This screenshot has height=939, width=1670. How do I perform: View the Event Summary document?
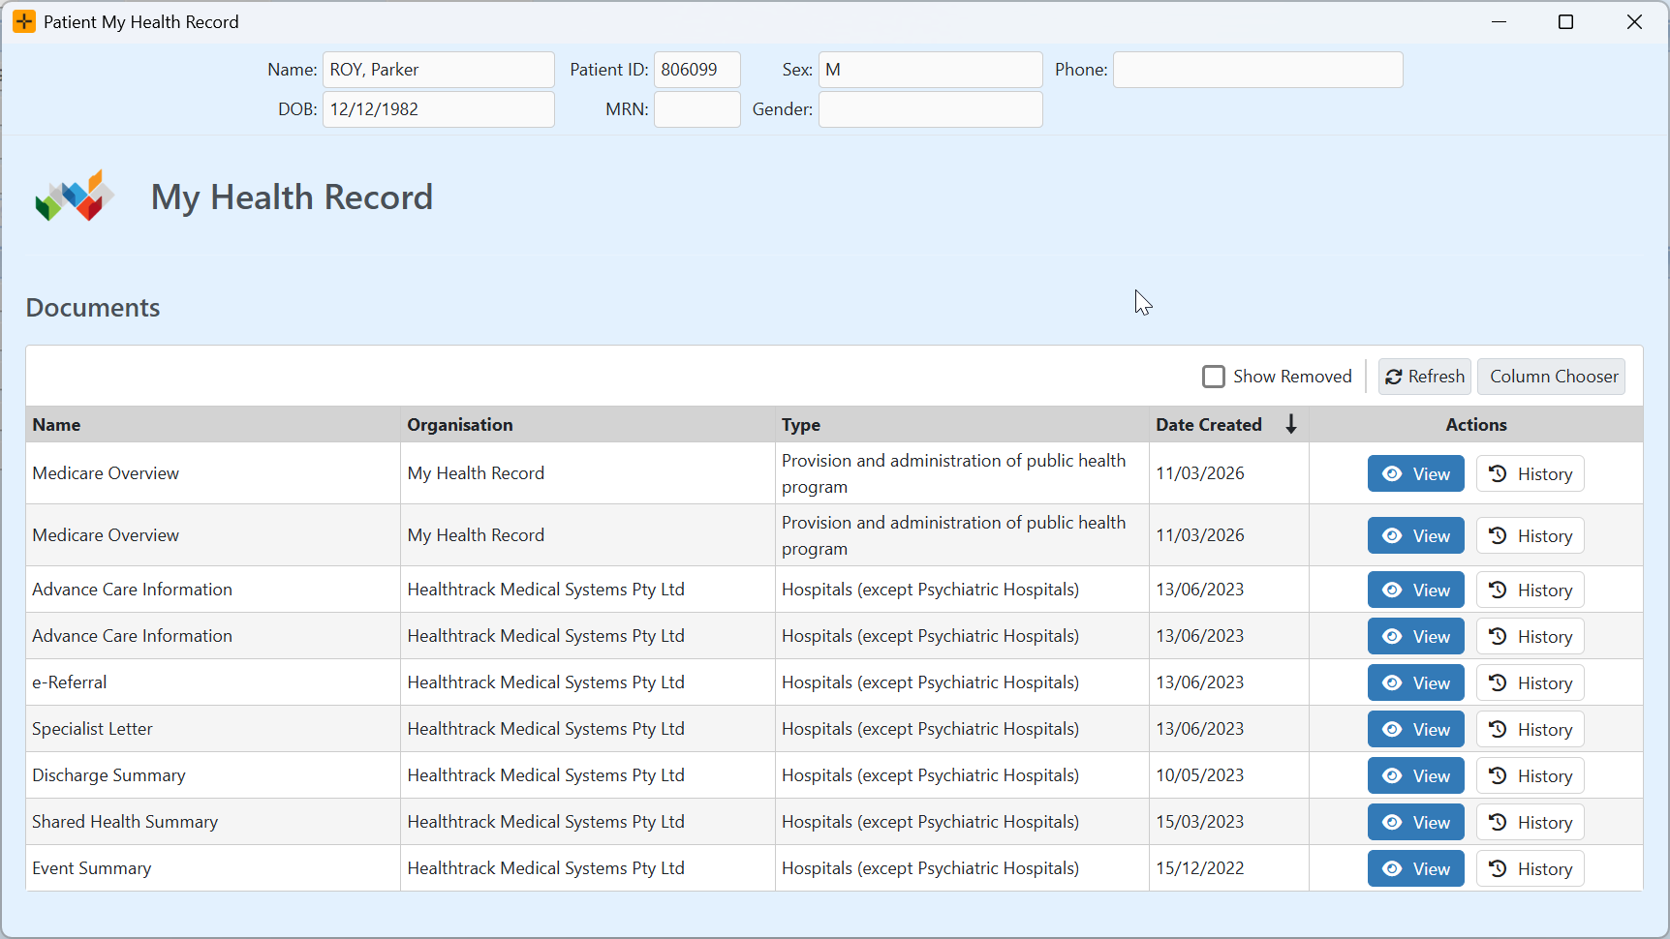tap(1416, 868)
